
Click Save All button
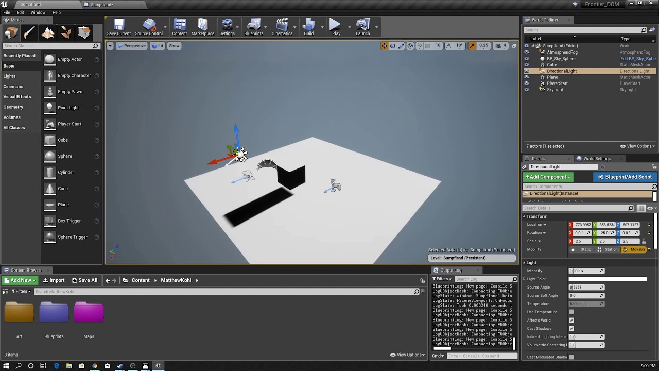click(x=85, y=280)
